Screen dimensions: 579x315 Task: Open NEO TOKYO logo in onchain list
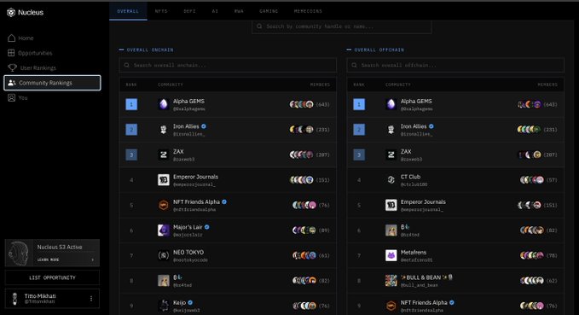[x=163, y=255]
